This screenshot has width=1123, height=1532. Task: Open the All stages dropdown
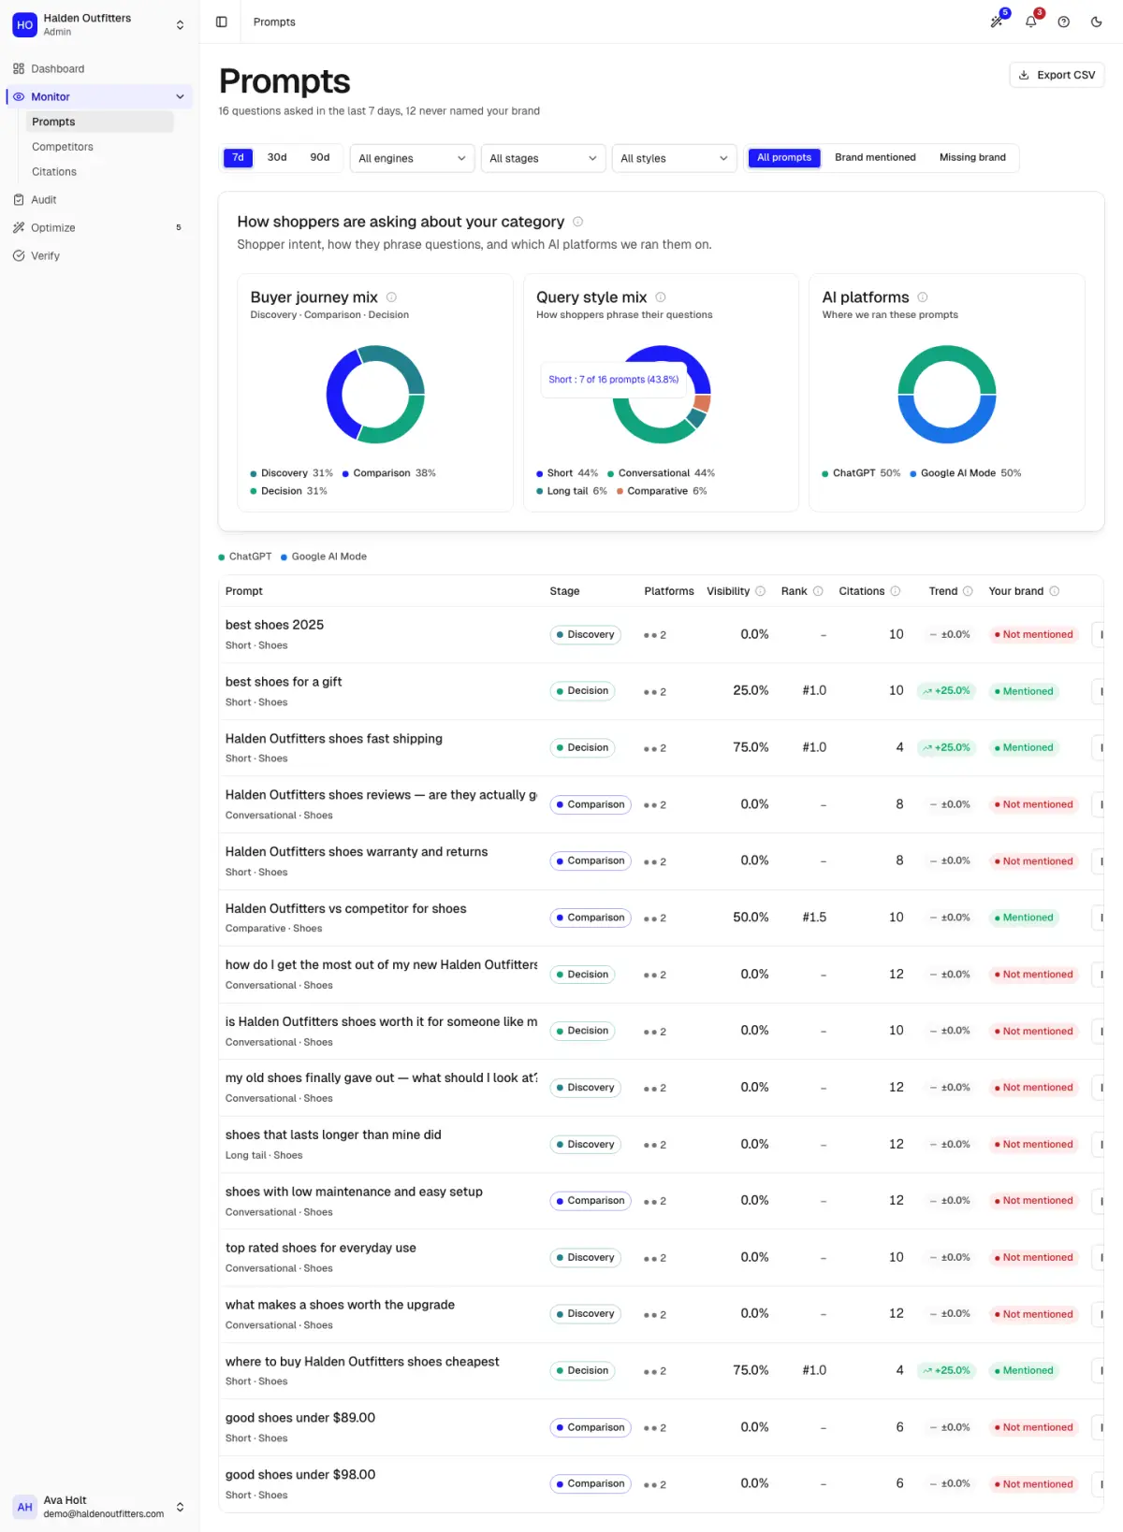[543, 158]
